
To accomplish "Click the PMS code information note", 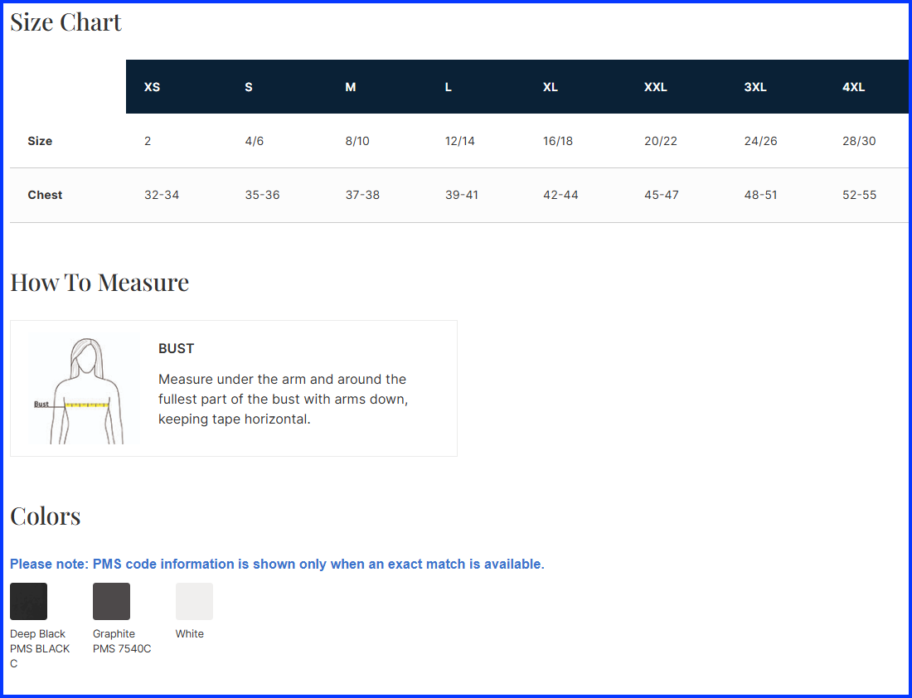I will click(x=277, y=565).
